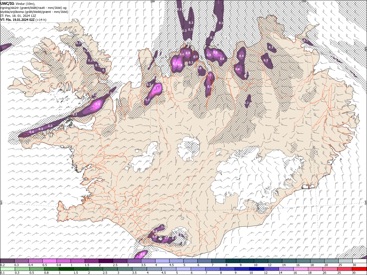This screenshot has height=275, width=367.
Task: Select the darkest purple 2 swatch in upper row
Action: click(106, 261)
